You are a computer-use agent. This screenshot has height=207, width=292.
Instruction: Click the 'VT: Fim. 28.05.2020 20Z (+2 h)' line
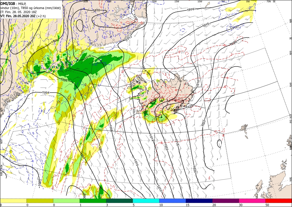click(23, 16)
